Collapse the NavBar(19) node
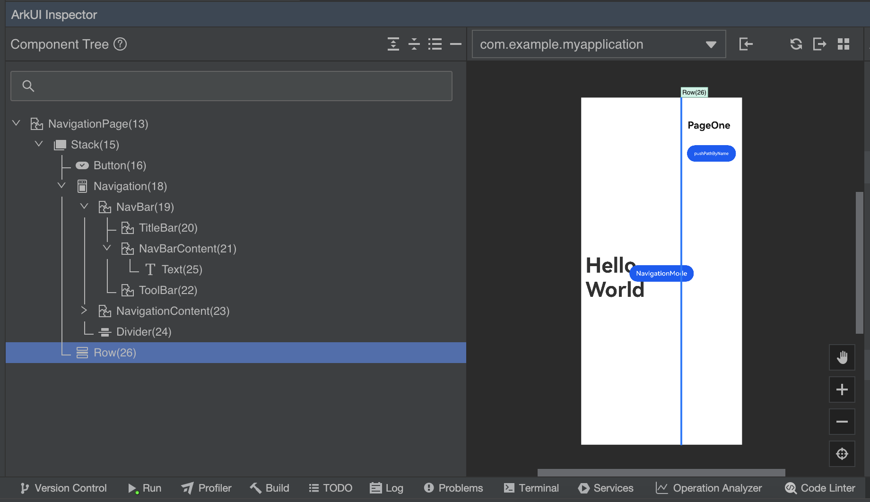The height and width of the screenshot is (502, 870). pos(84,207)
